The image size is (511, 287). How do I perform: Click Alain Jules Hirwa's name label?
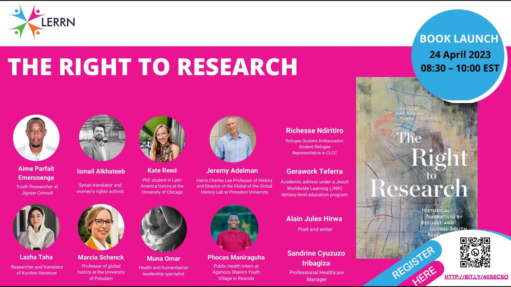[x=314, y=218]
